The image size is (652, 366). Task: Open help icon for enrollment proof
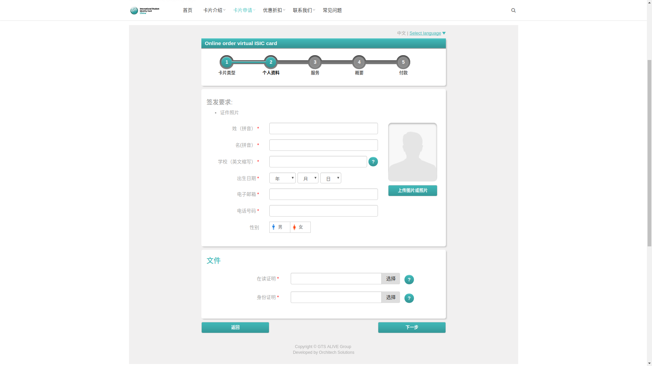click(x=409, y=280)
